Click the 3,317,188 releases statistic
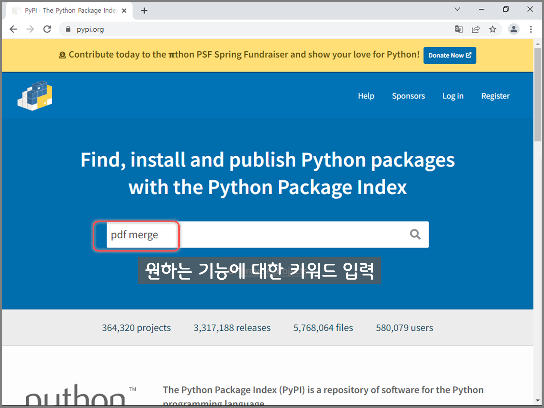544x408 pixels. pyautogui.click(x=232, y=328)
